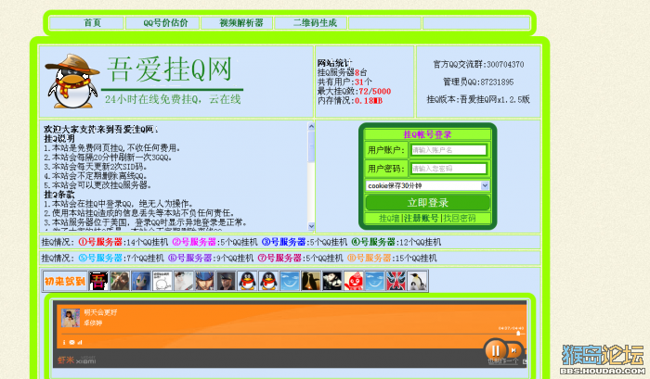Click the 官方QQ交流群:300704370 text
Image resolution: width=650 pixels, height=379 pixels.
(478, 65)
